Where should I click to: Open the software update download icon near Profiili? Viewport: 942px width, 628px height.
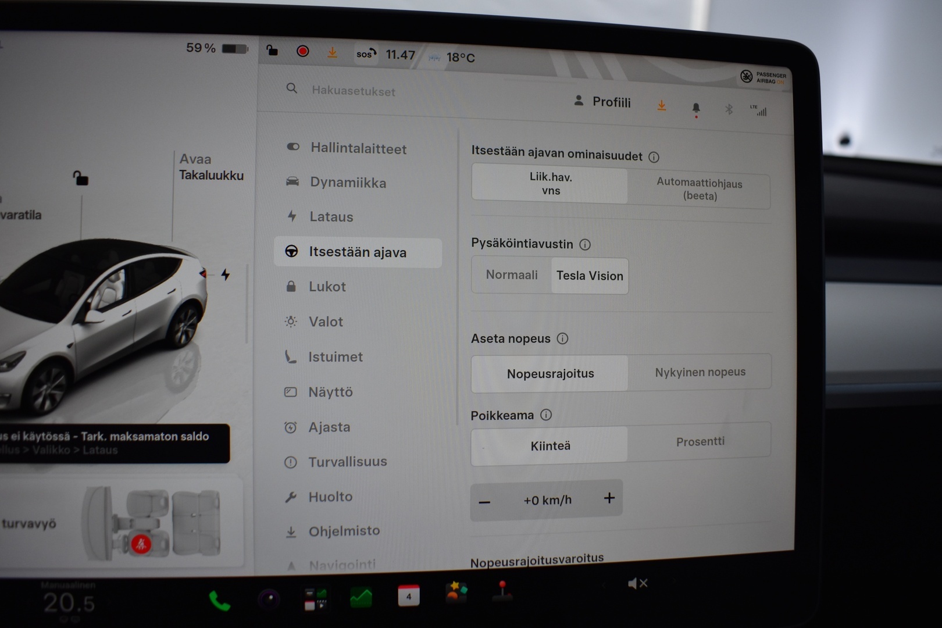[x=662, y=105]
